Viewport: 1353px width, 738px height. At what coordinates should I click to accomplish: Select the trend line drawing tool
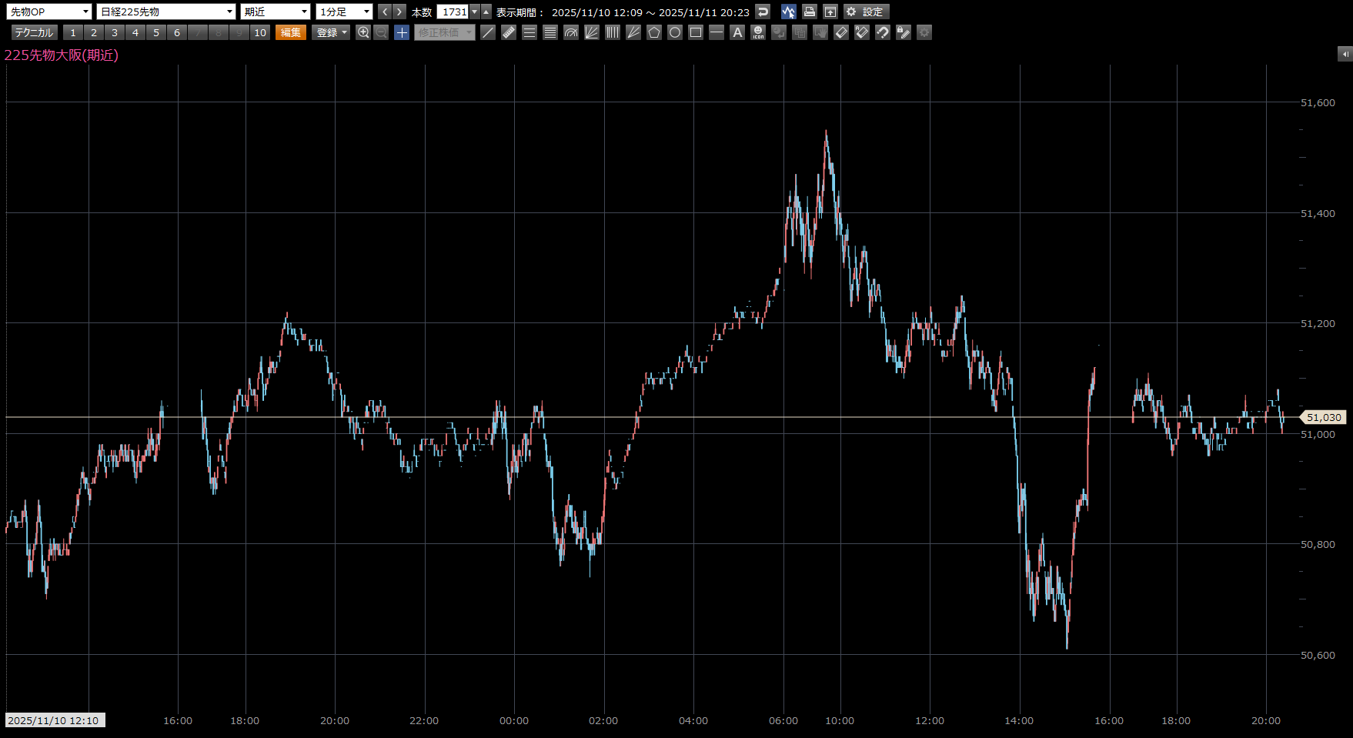click(488, 32)
